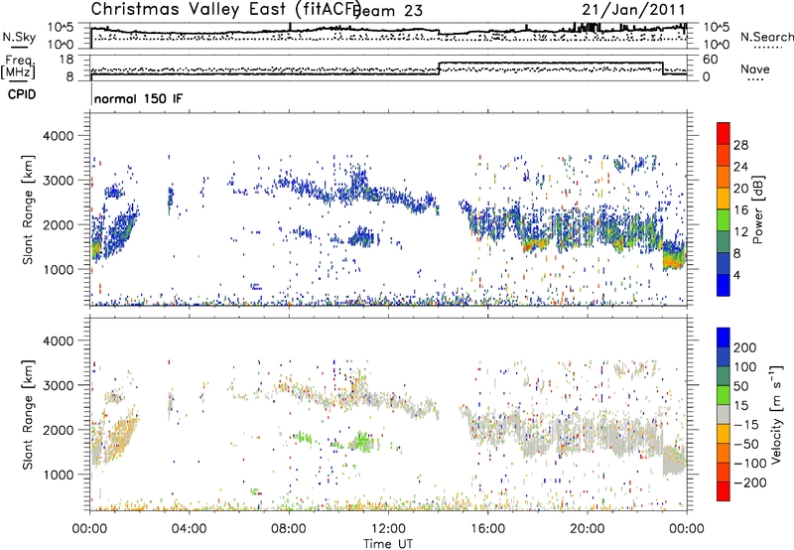Click the 'Freq. [MHz]' axis label

tap(19, 68)
